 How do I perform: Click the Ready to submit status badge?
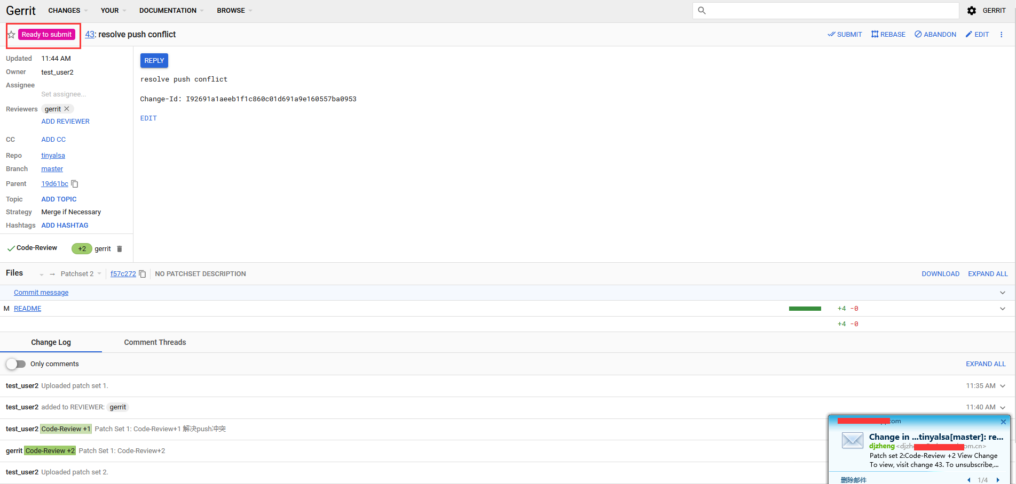(x=46, y=35)
